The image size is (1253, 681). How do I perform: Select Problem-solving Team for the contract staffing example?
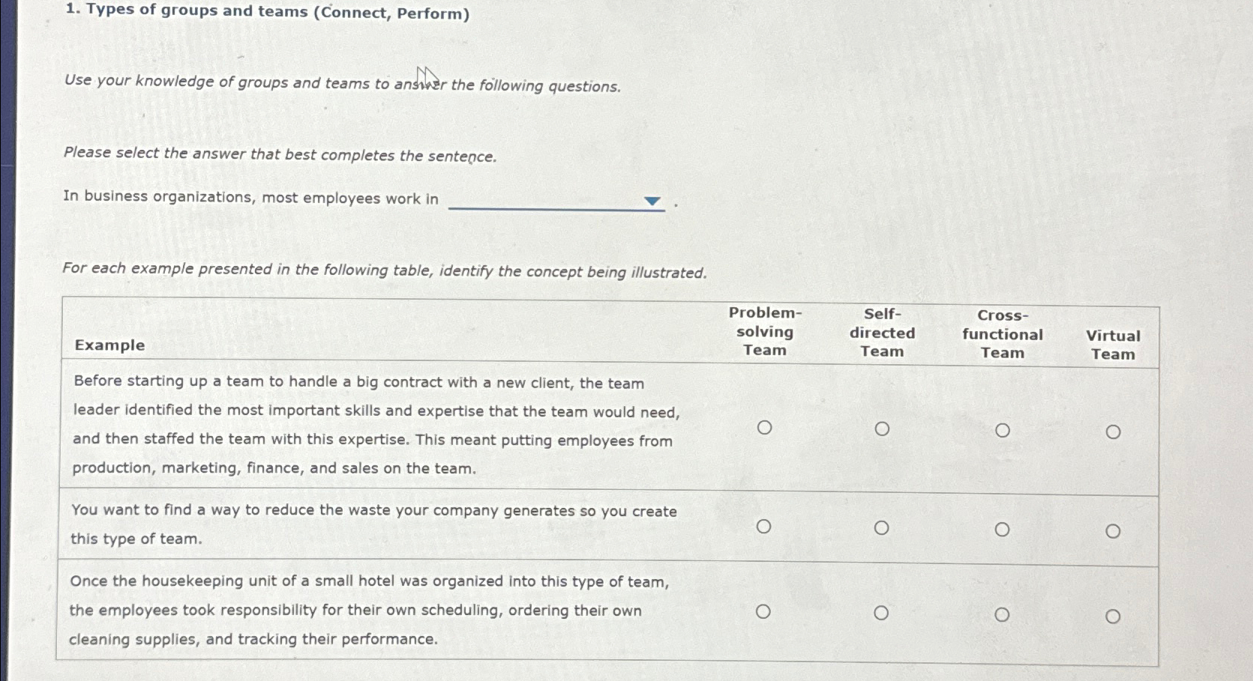765,429
